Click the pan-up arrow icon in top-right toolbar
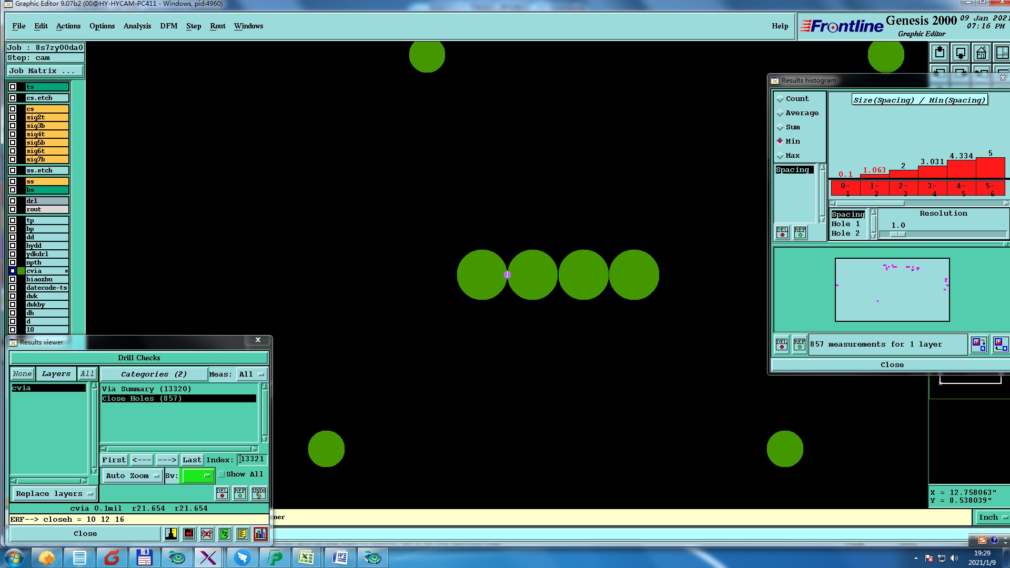Screen dimensions: 1010x568 pos(940,53)
